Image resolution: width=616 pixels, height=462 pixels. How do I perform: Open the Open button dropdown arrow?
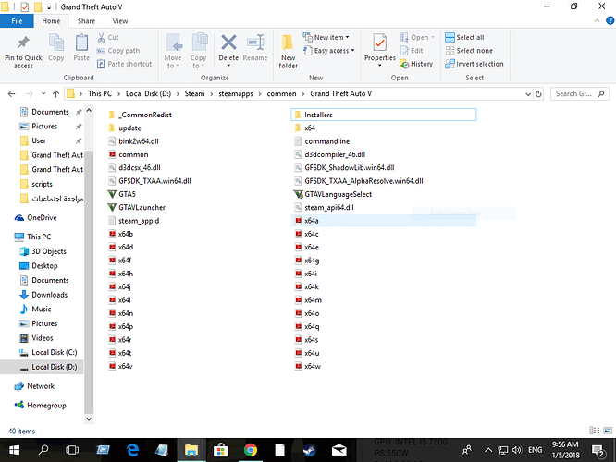click(433, 37)
